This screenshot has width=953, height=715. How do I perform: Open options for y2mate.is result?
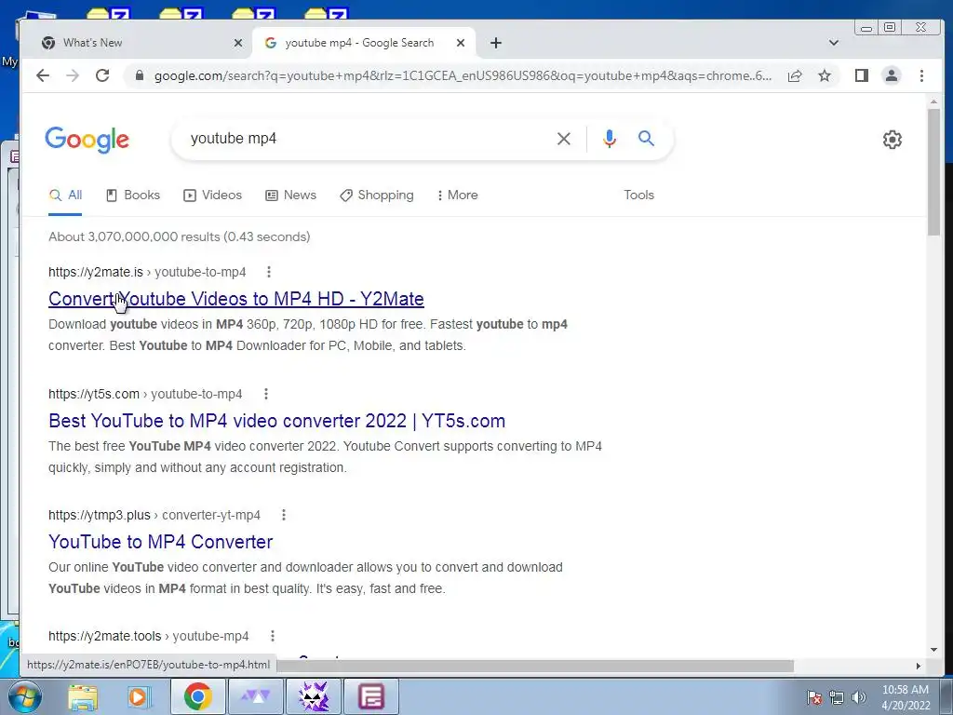click(269, 272)
